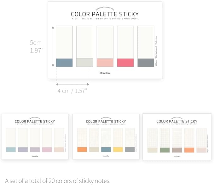This screenshot has height=185, width=214.
Task: Click the dark gray swatch on the large card
Action: click(146, 63)
